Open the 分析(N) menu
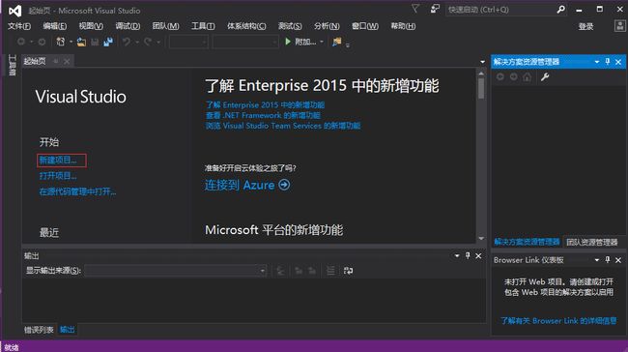This screenshot has height=352, width=628. click(327, 26)
